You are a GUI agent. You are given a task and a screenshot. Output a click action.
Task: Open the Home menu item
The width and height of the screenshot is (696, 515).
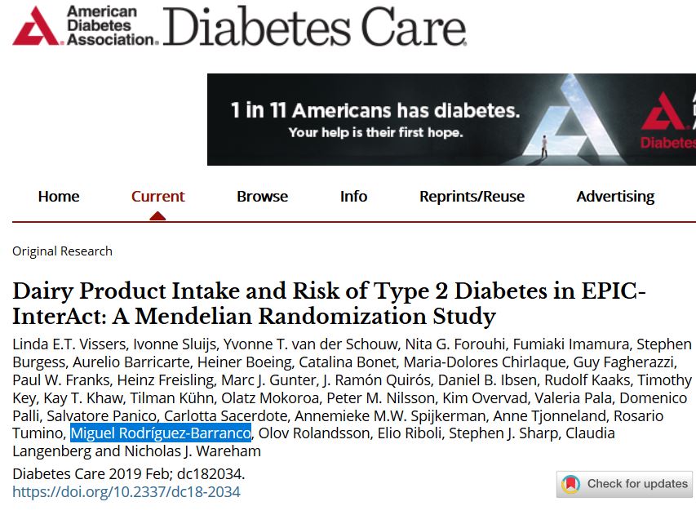[x=59, y=197]
